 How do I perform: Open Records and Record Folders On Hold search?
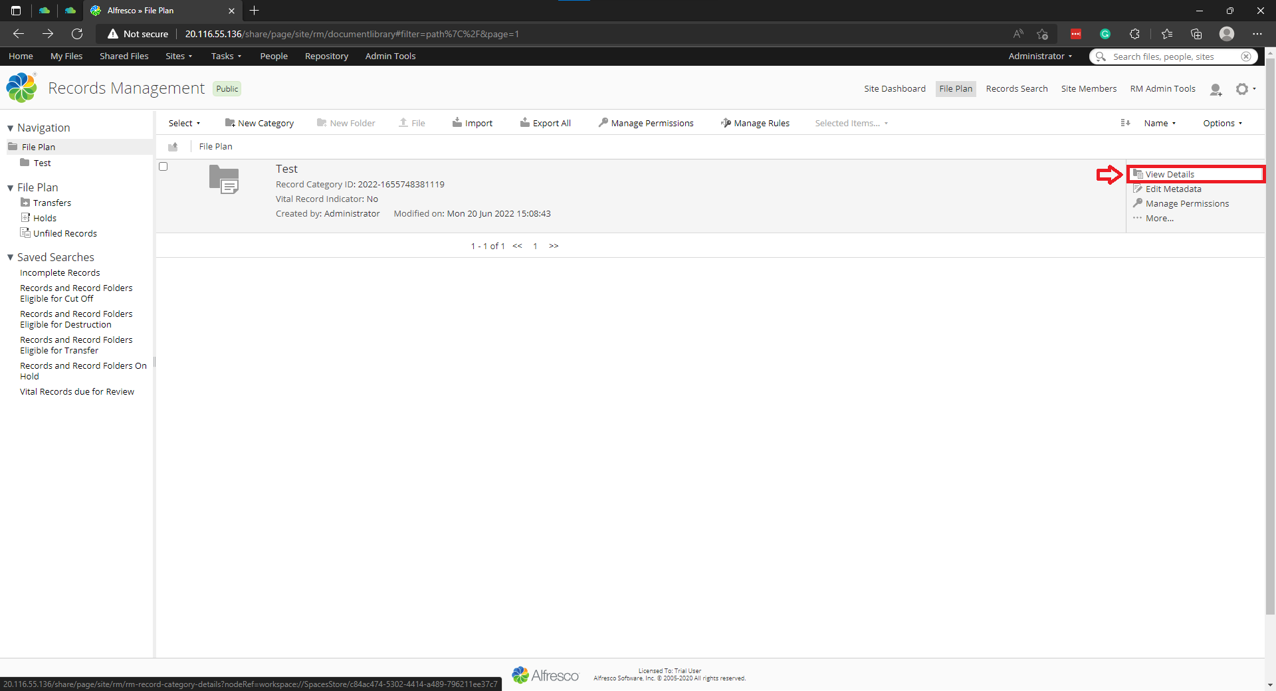[83, 371]
